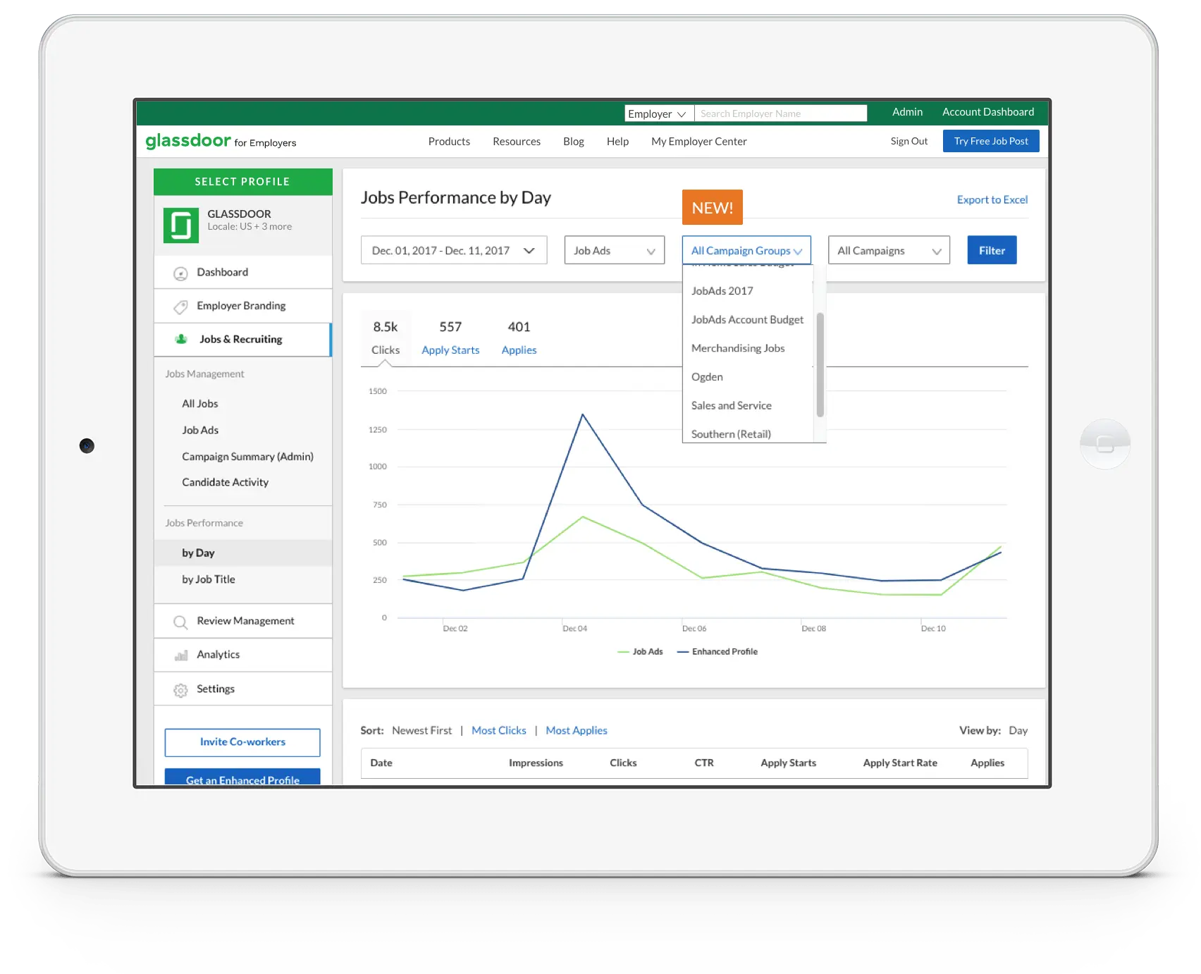Click the Settings gear icon
1201x974 pixels.
point(180,690)
